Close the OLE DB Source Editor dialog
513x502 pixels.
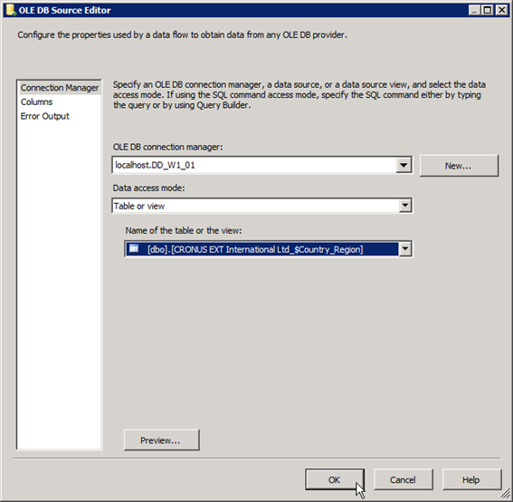501,10
